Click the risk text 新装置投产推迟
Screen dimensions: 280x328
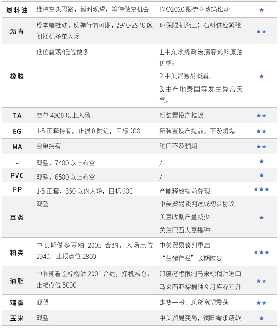click(181, 116)
